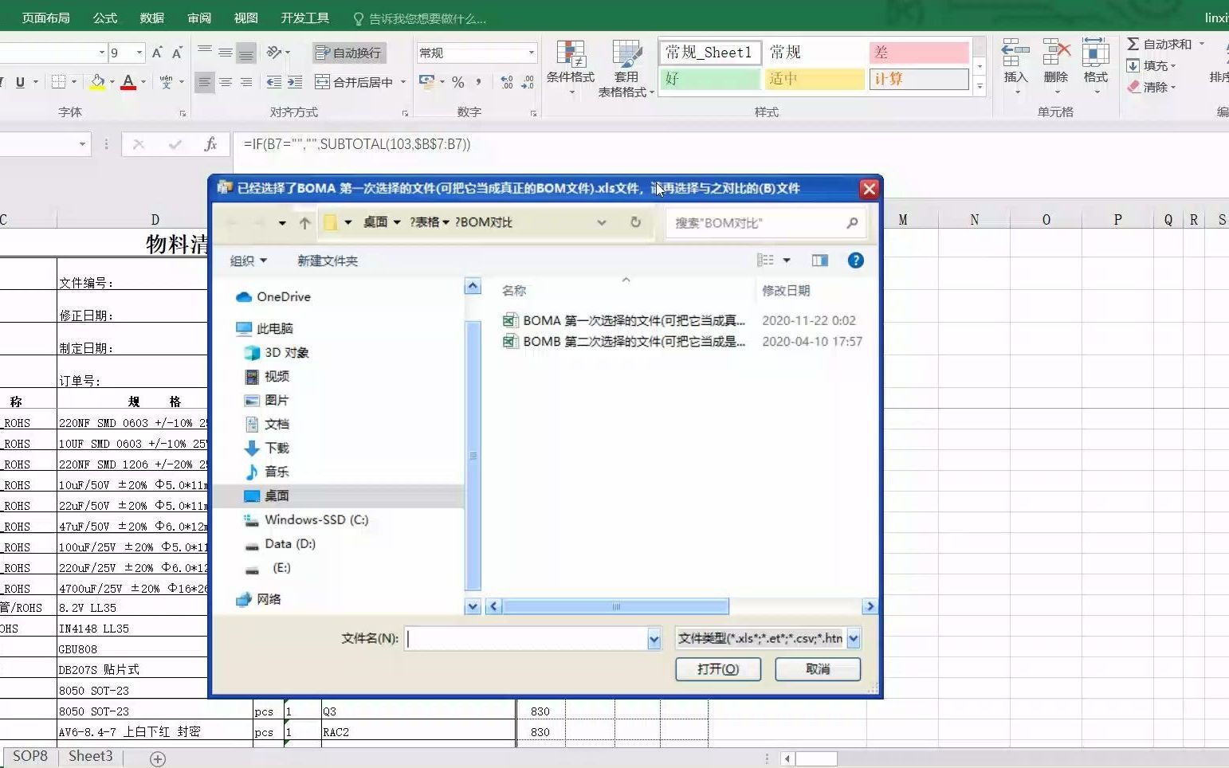The height and width of the screenshot is (768, 1229).
Task: Click the insert function fx icon
Action: 210,144
